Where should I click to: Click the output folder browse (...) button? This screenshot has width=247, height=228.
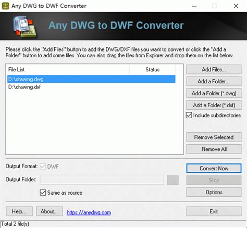pyautogui.click(x=172, y=180)
